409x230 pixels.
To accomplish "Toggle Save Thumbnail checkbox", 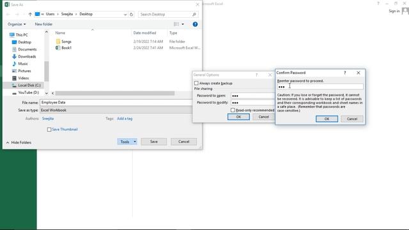I will pyautogui.click(x=49, y=129).
